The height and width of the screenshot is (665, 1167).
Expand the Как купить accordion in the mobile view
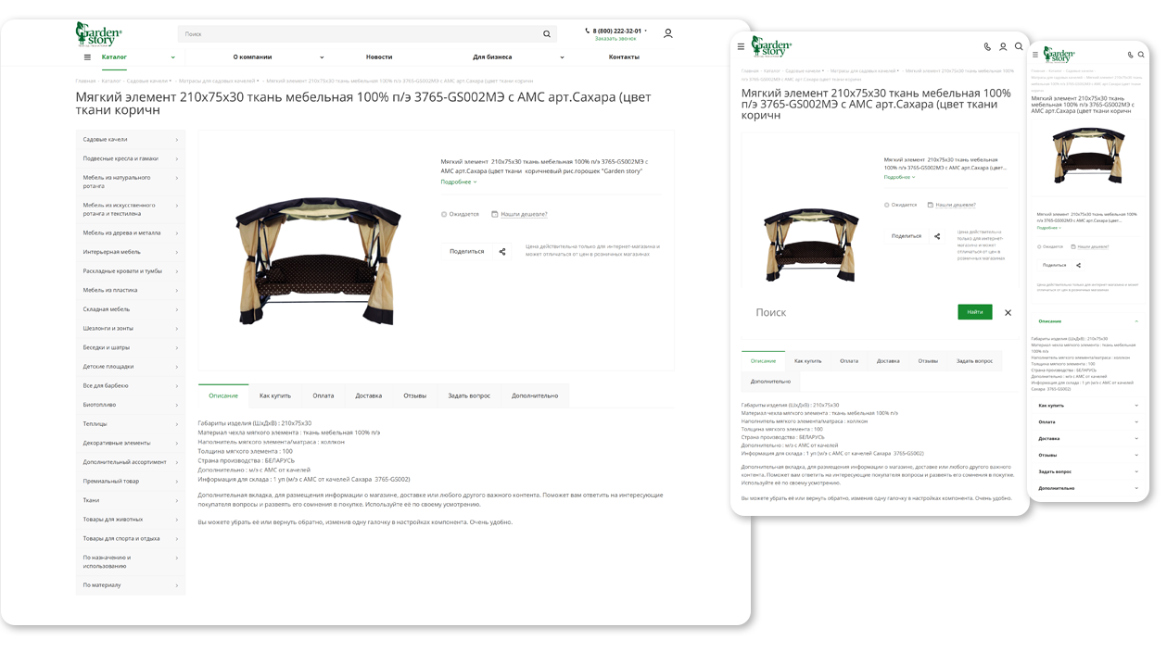coord(1087,406)
